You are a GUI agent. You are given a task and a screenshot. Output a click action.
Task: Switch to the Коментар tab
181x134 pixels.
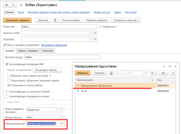pyautogui.click(x=47, y=51)
